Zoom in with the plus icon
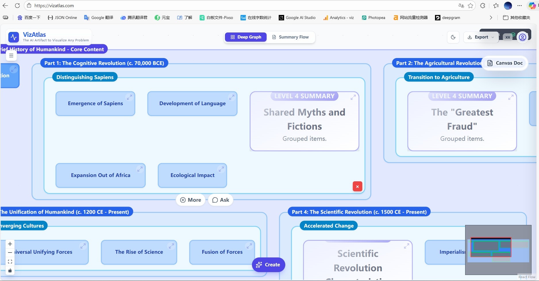Screen dimensions: 539x281 pos(10,244)
